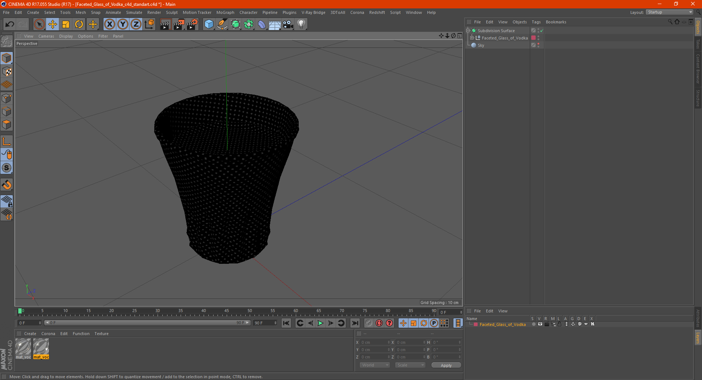Render the active view
702x380 pixels.
click(x=165, y=24)
